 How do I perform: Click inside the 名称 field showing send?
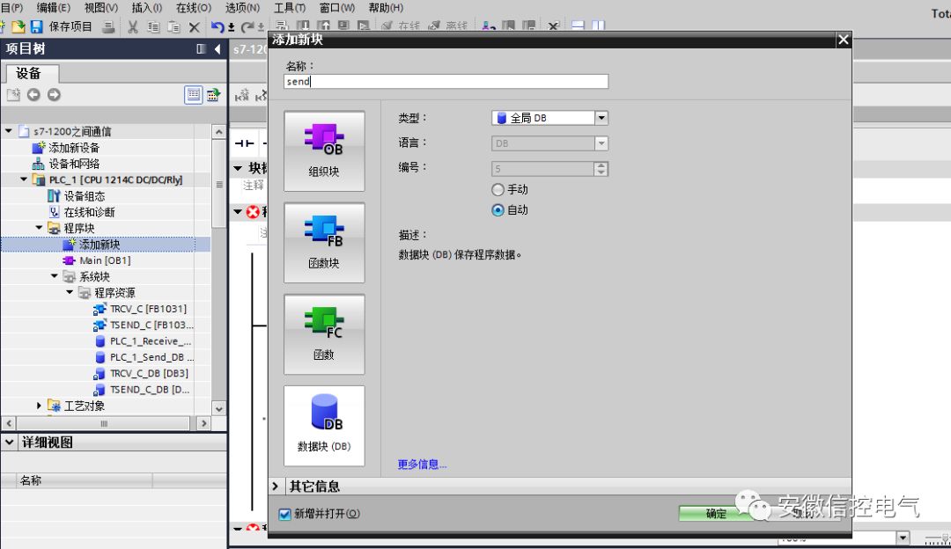pyautogui.click(x=445, y=81)
